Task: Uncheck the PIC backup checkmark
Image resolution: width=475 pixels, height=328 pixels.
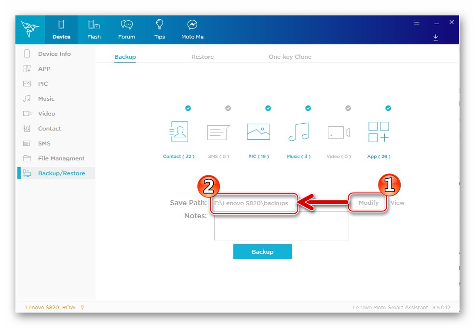Action: tap(268, 108)
